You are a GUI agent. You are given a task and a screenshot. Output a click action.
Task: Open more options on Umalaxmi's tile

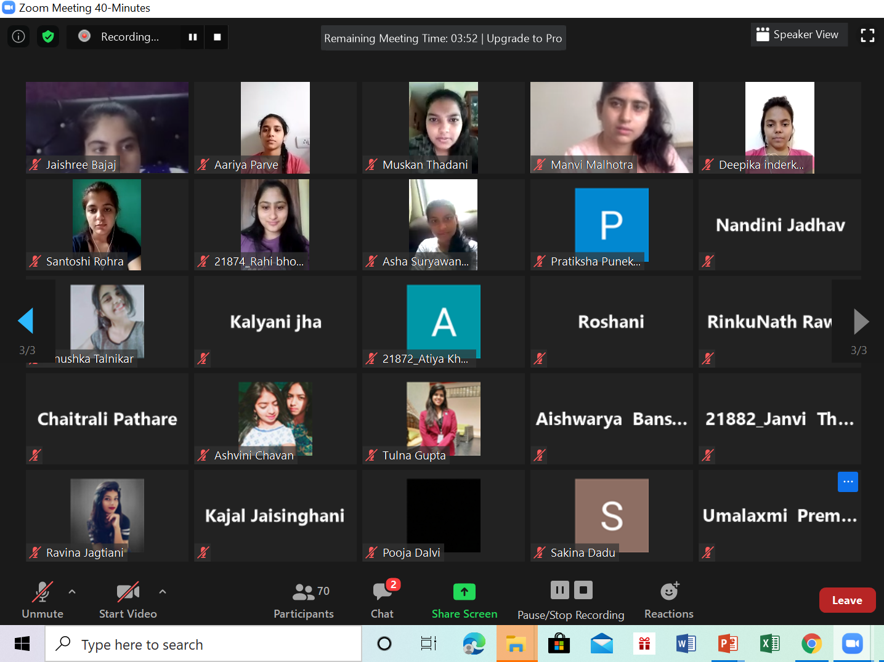click(848, 482)
